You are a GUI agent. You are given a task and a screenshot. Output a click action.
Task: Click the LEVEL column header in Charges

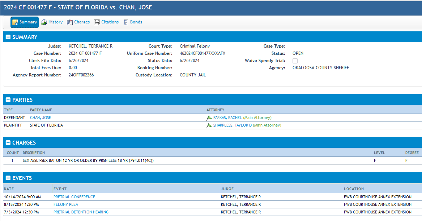379,153
